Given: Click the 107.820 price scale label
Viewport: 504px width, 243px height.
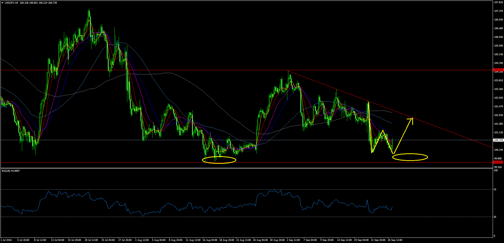Looking at the screenshot, I should 499,2.
